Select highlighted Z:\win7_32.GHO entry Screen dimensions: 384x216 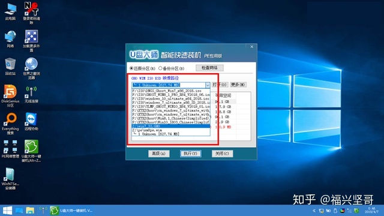171,126
